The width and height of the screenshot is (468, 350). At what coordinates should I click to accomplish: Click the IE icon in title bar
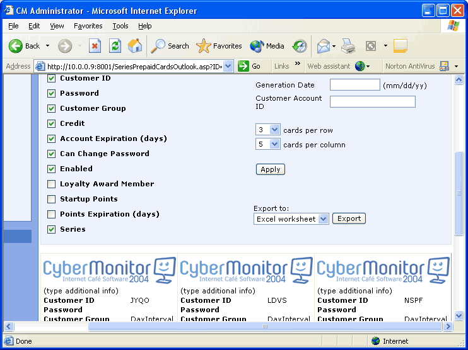point(8,11)
